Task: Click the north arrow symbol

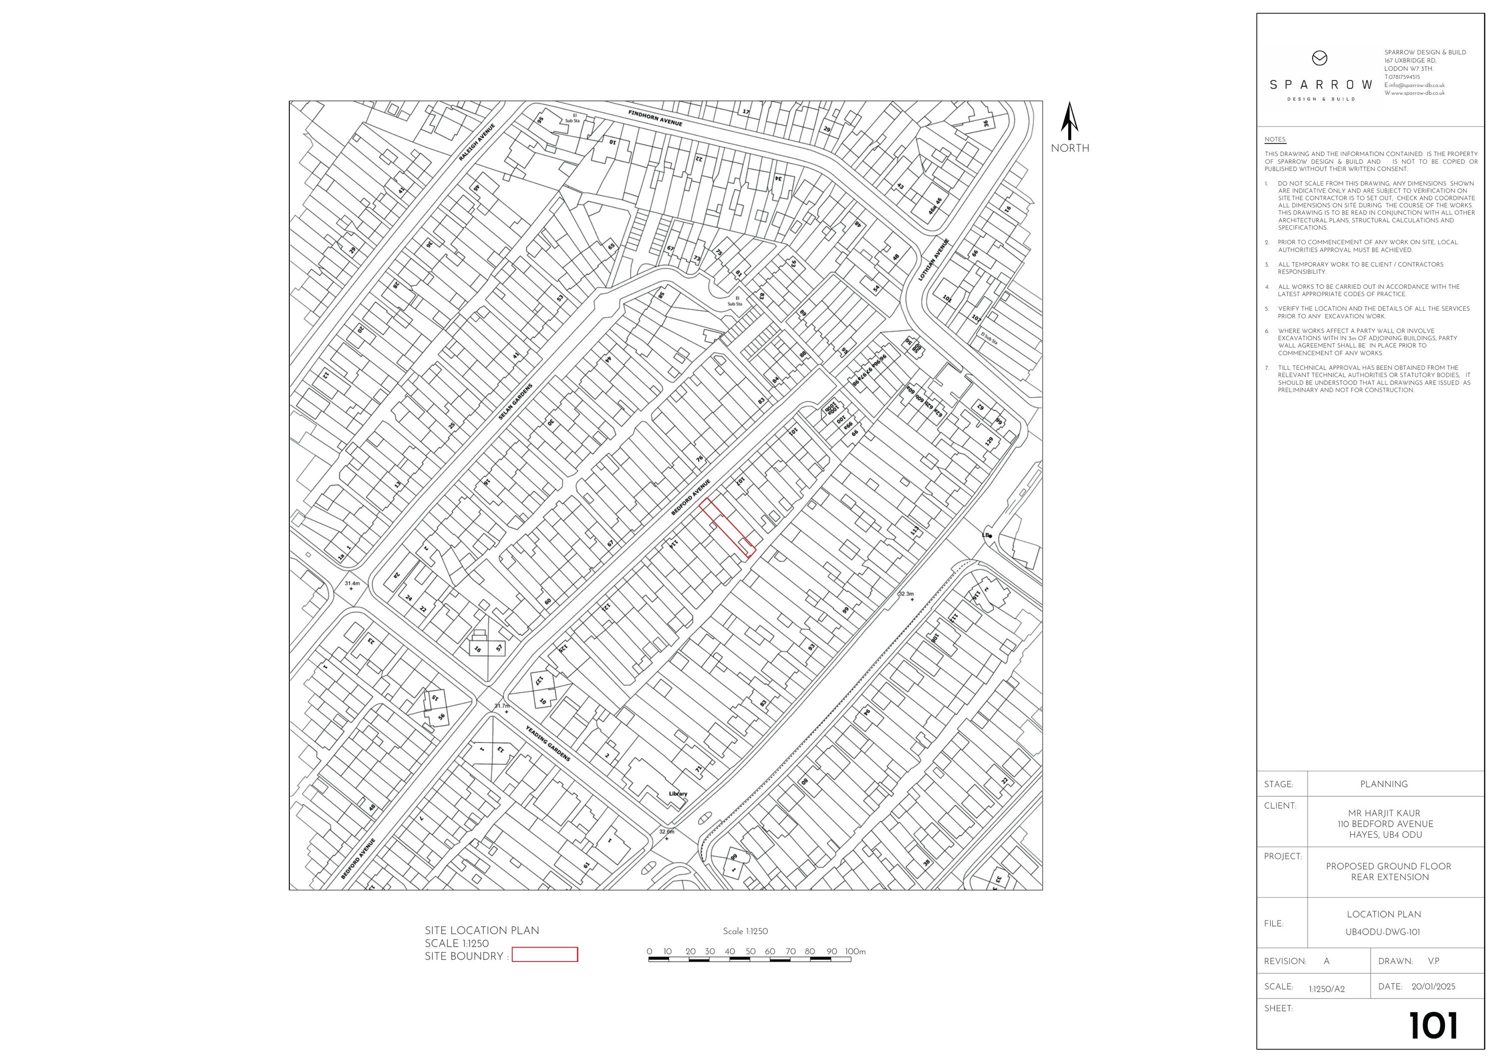Action: 1070,121
